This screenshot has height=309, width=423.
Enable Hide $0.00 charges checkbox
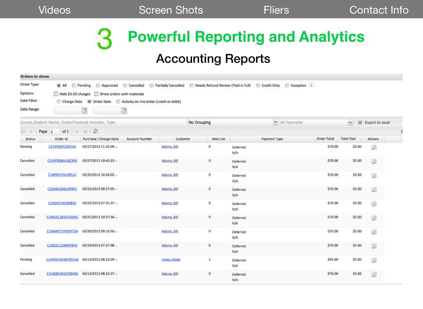tap(56, 94)
